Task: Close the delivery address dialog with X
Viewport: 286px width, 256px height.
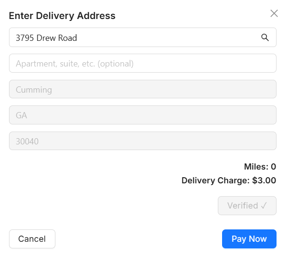Action: (274, 13)
